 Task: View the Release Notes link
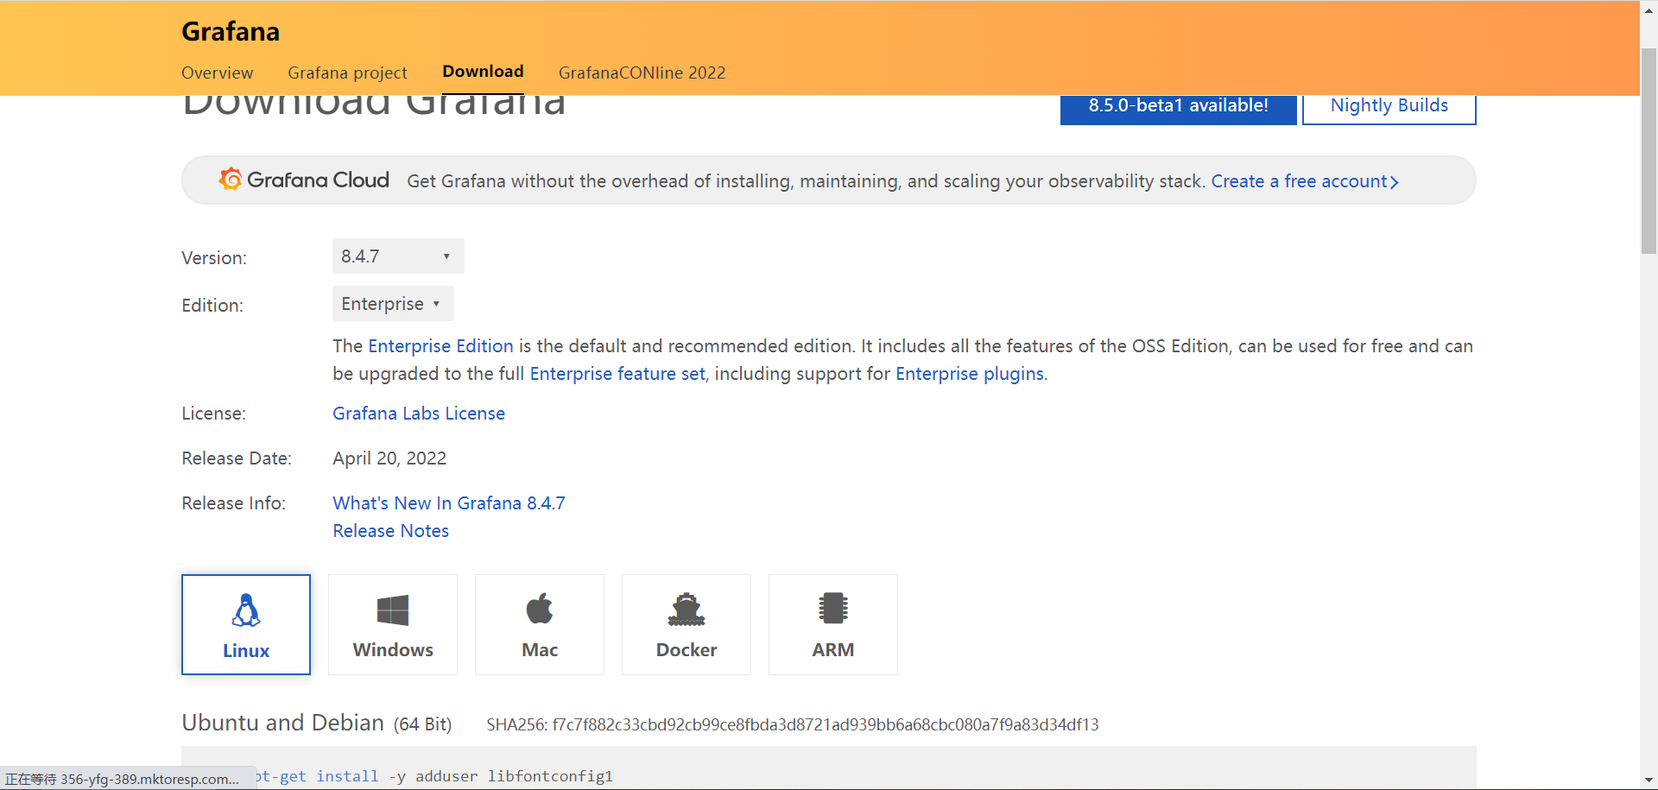tap(391, 531)
